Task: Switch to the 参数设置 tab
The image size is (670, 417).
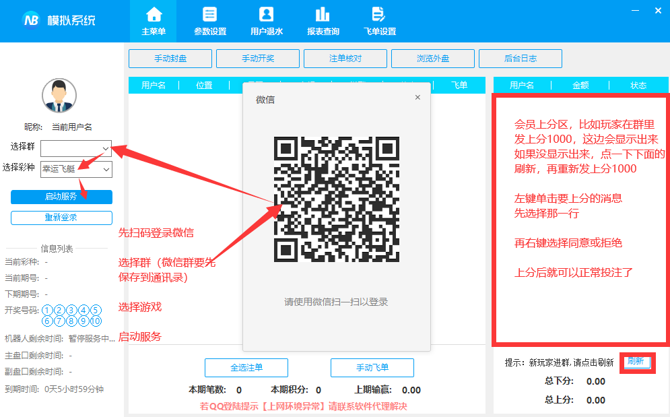Action: click(210, 21)
